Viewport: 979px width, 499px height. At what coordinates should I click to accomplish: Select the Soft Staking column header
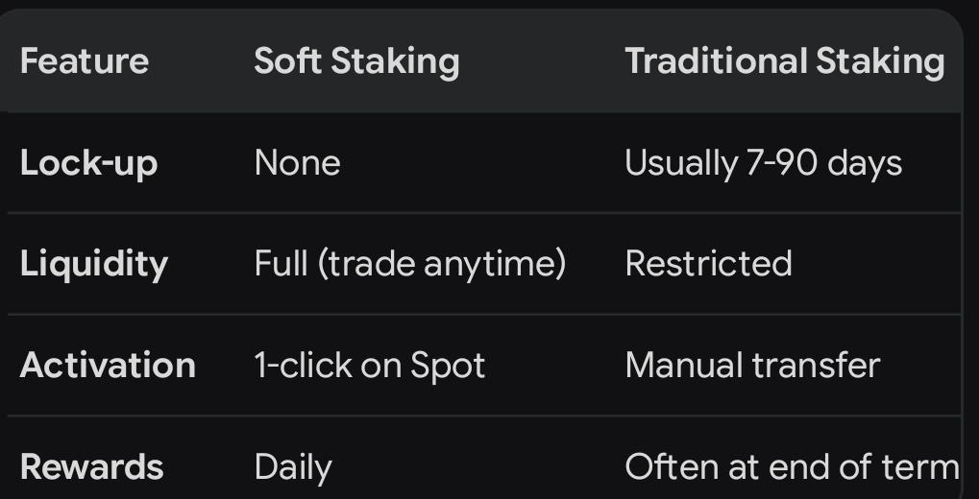pyautogui.click(x=356, y=62)
